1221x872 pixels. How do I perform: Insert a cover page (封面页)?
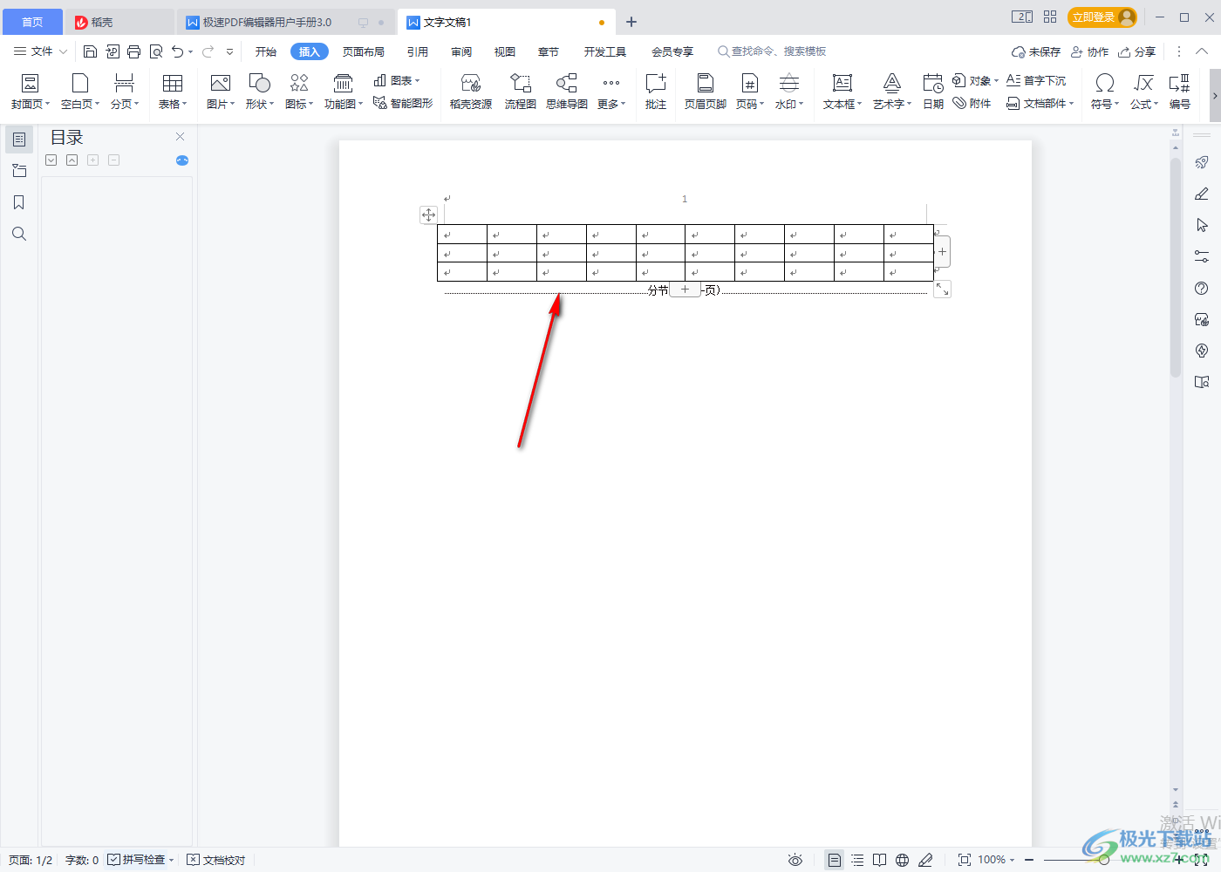click(30, 92)
